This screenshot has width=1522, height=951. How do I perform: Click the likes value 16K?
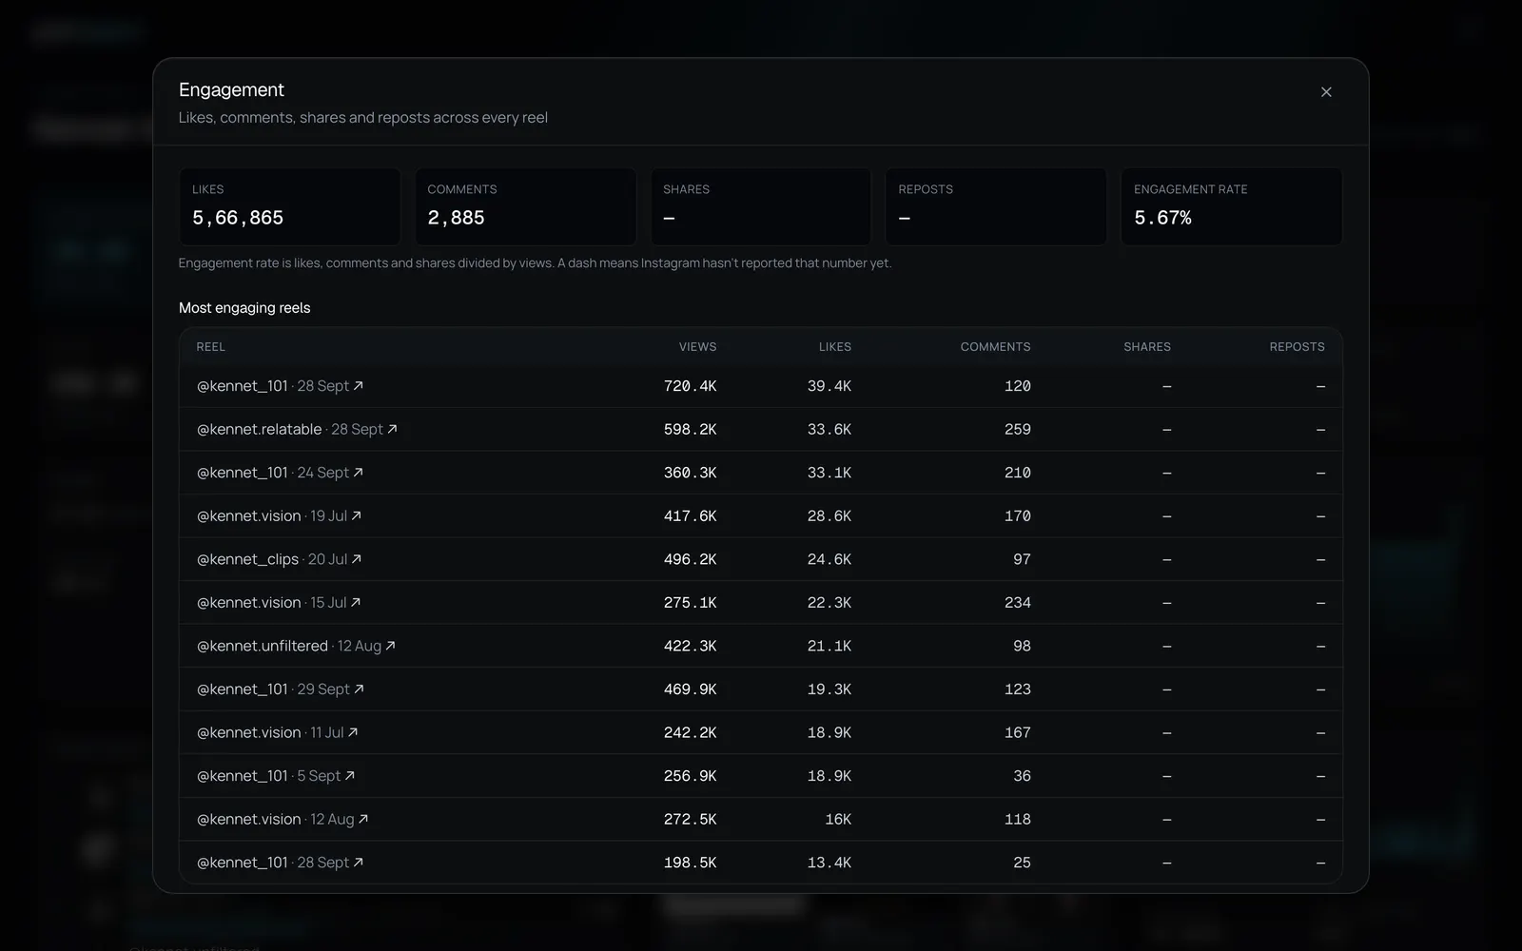(x=838, y=819)
